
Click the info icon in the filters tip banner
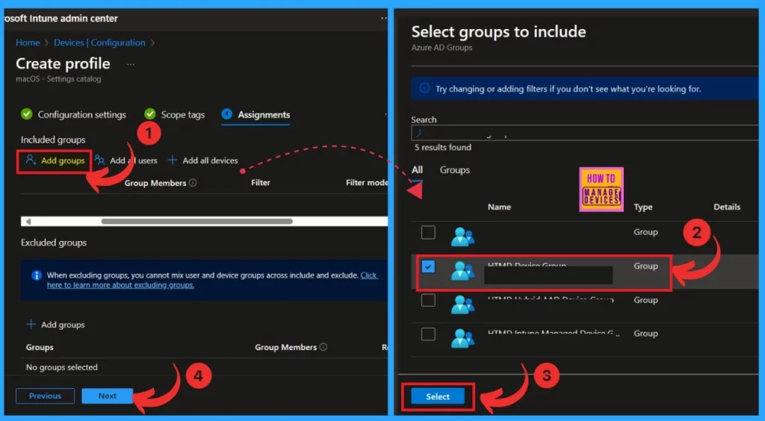coord(425,88)
